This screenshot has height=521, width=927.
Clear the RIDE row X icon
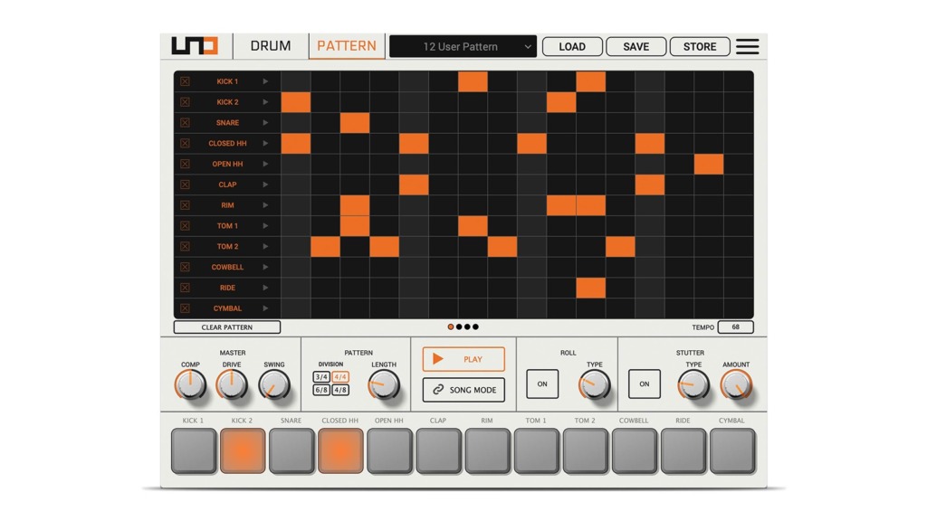185,288
